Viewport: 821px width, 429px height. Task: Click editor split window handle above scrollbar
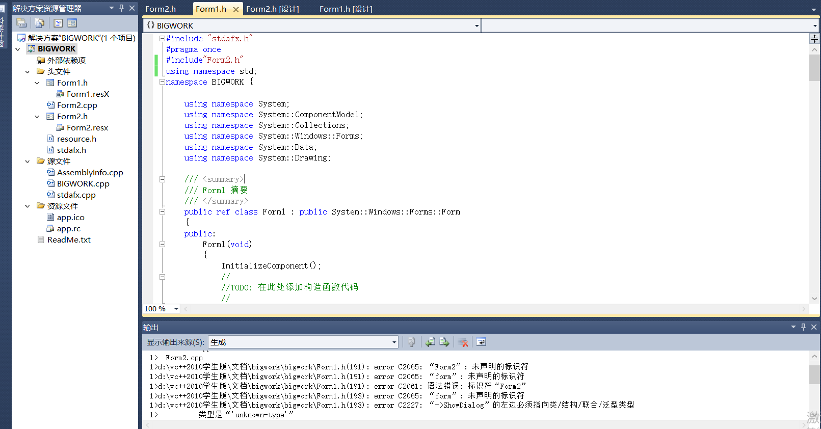click(814, 39)
